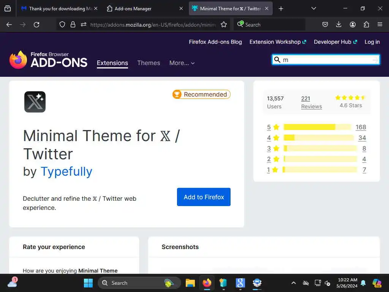
Task: Open the Extensions section
Action: coord(112,63)
